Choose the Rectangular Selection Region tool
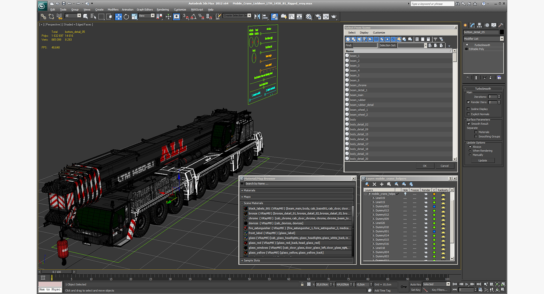This screenshot has width=544, height=294. [x=101, y=17]
